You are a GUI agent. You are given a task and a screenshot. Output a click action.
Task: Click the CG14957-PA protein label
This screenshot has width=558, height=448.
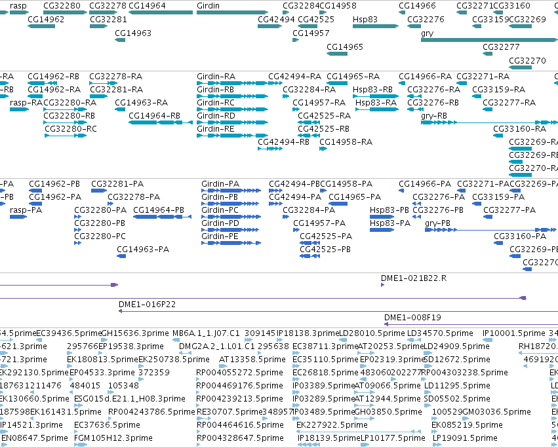[x=319, y=223]
